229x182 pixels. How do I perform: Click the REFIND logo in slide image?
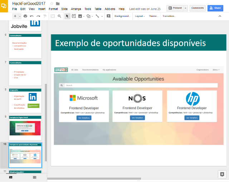[x=61, y=70]
